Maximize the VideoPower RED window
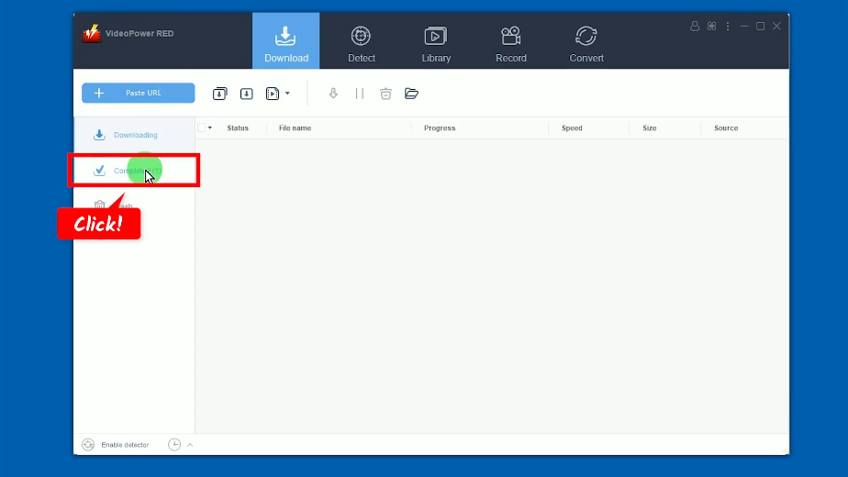This screenshot has height=477, width=848. click(761, 26)
